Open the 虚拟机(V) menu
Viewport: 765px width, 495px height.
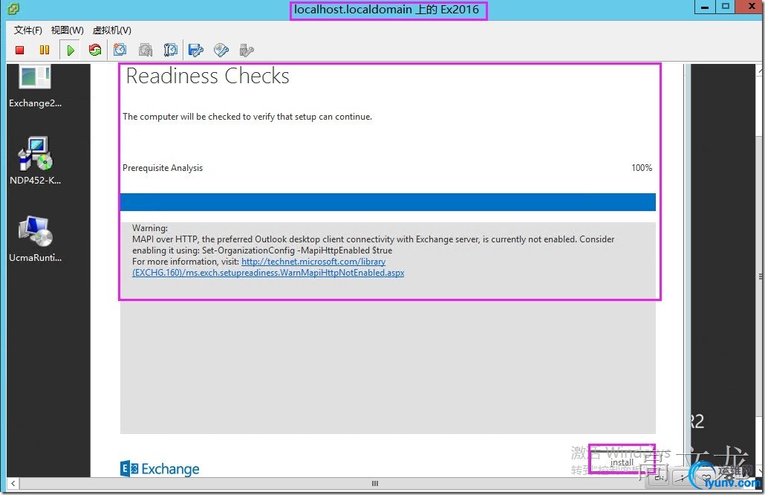pyautogui.click(x=111, y=30)
